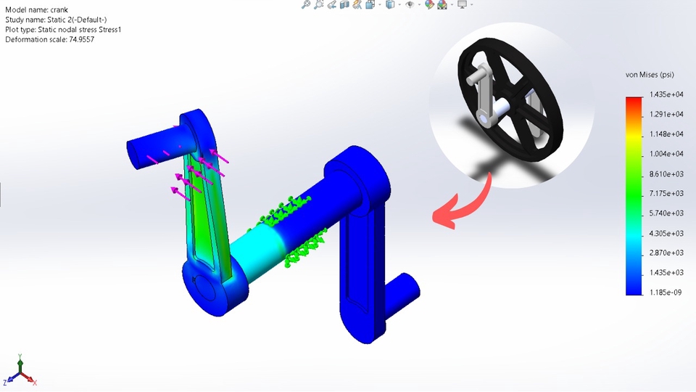Click legend value 1.148e+04
The width and height of the screenshot is (696, 392).
coord(666,134)
